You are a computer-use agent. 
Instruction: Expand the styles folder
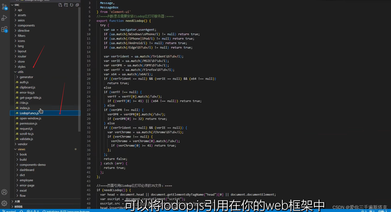45,67
